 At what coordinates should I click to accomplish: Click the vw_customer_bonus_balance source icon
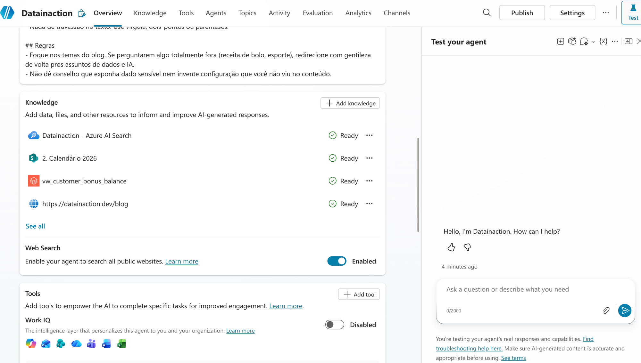(34, 181)
